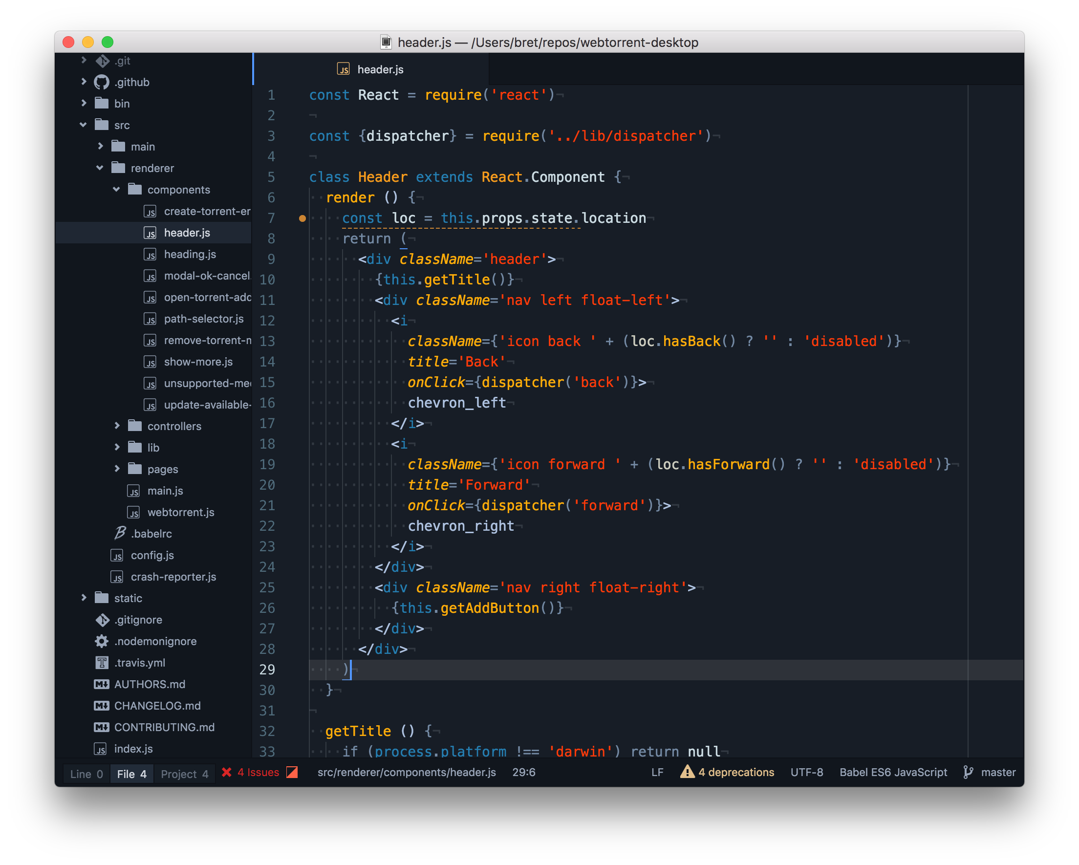Viewport: 1079px width, 865px height.
Task: Click the red linter status square icon
Action: [292, 773]
